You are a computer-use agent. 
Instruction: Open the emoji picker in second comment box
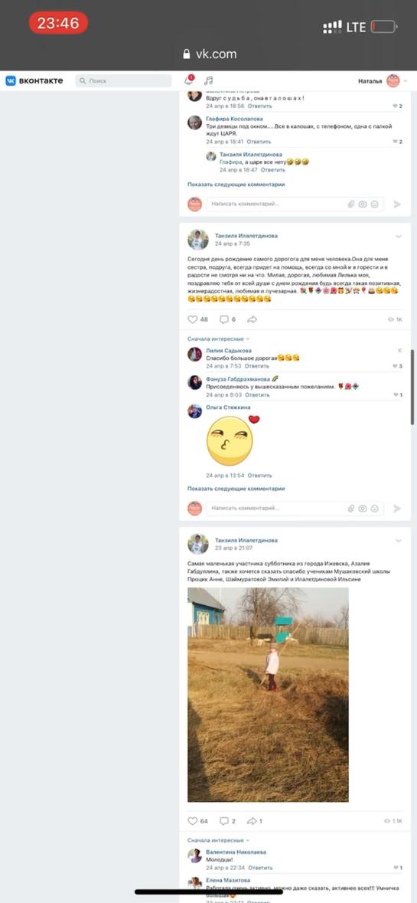pos(374,509)
